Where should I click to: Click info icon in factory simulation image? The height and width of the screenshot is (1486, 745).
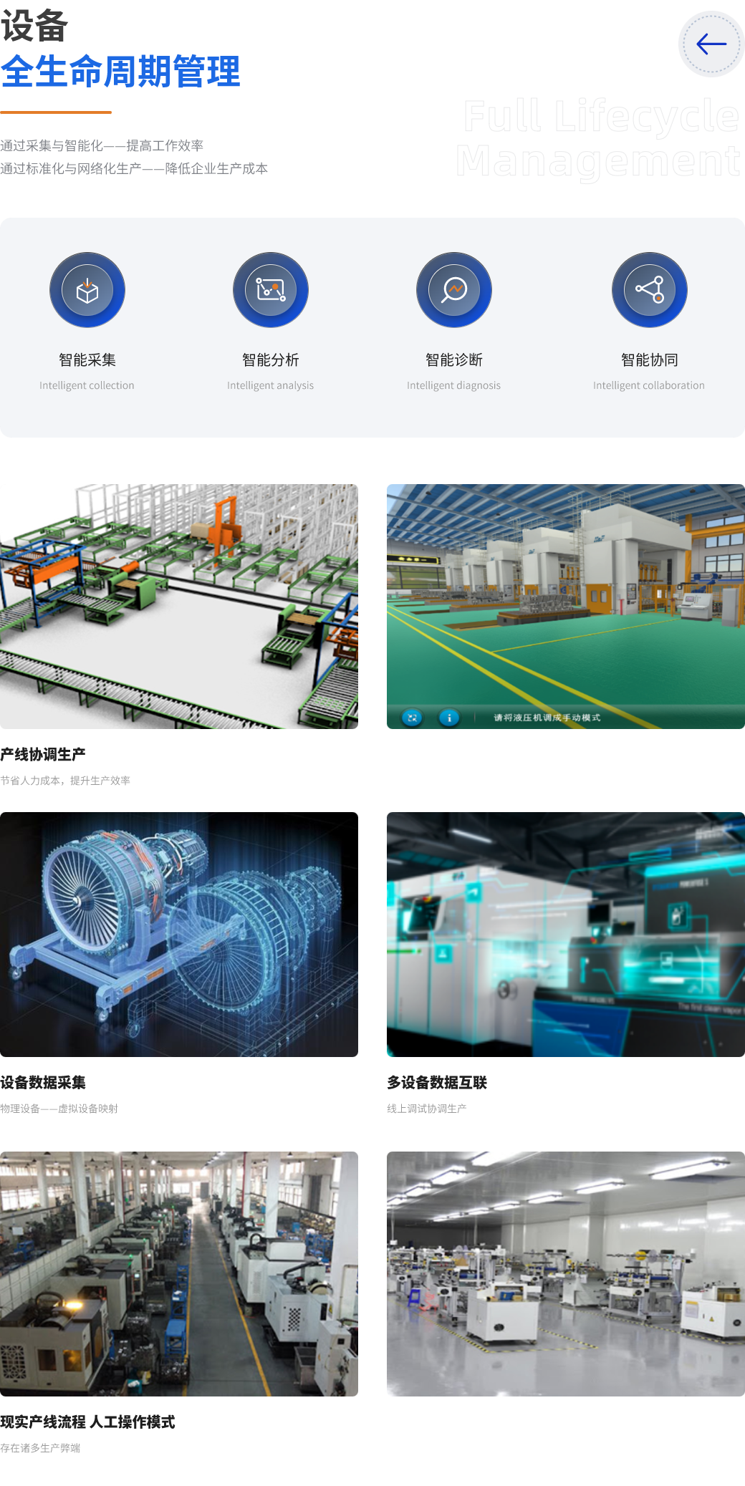point(449,717)
